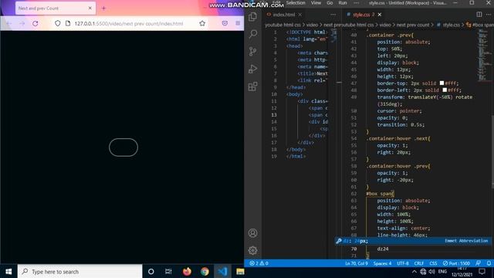
Task: Open the Manage gear icon
Action: click(x=252, y=250)
